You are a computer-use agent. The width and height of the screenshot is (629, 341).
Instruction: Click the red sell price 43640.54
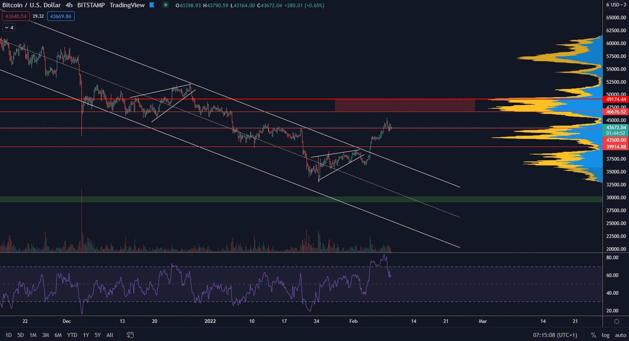click(16, 17)
